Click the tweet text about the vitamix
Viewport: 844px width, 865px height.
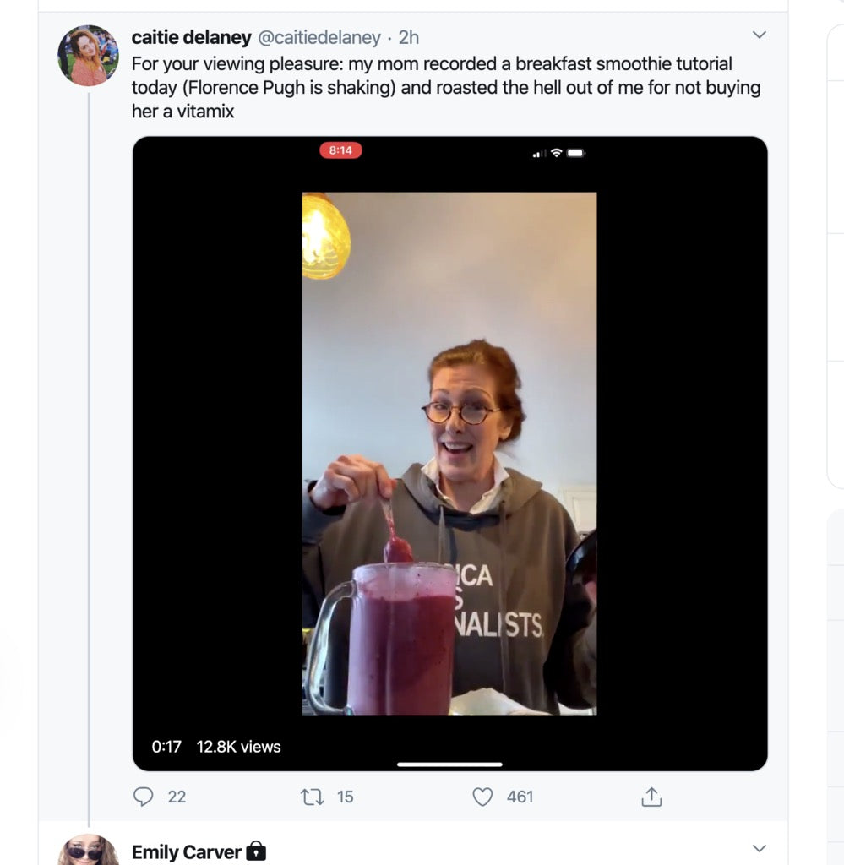pyautogui.click(x=445, y=87)
